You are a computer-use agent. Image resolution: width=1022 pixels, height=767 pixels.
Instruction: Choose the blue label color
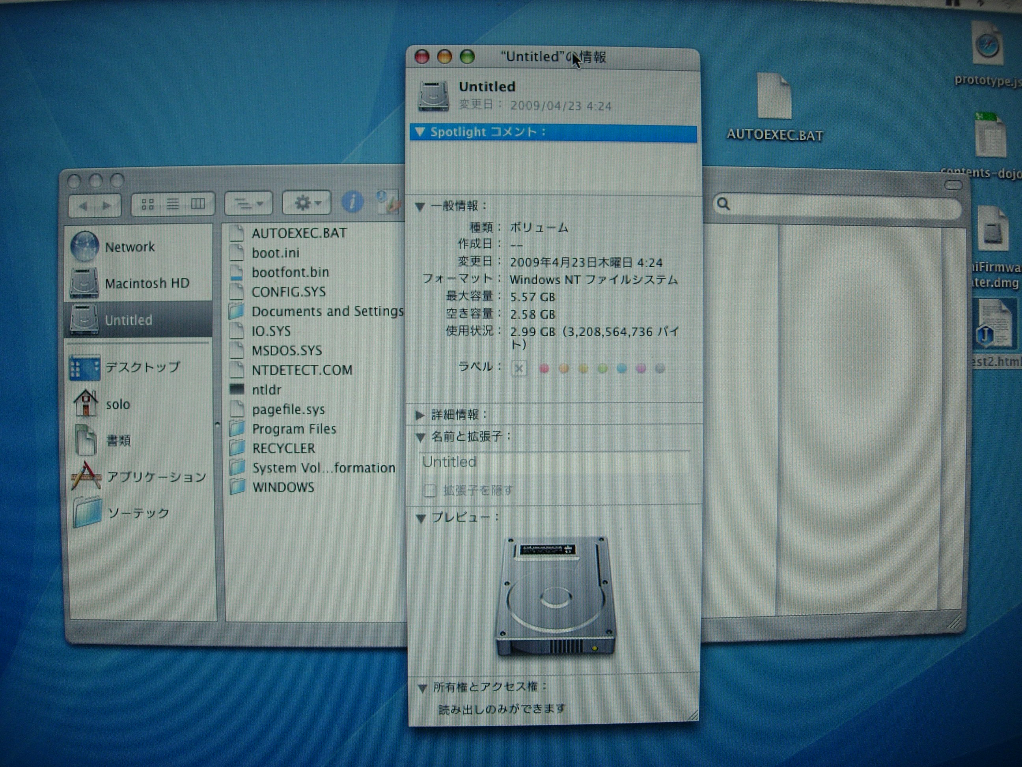pyautogui.click(x=621, y=369)
